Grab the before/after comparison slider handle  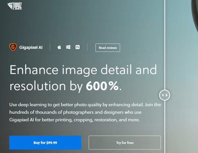tap(165, 95)
